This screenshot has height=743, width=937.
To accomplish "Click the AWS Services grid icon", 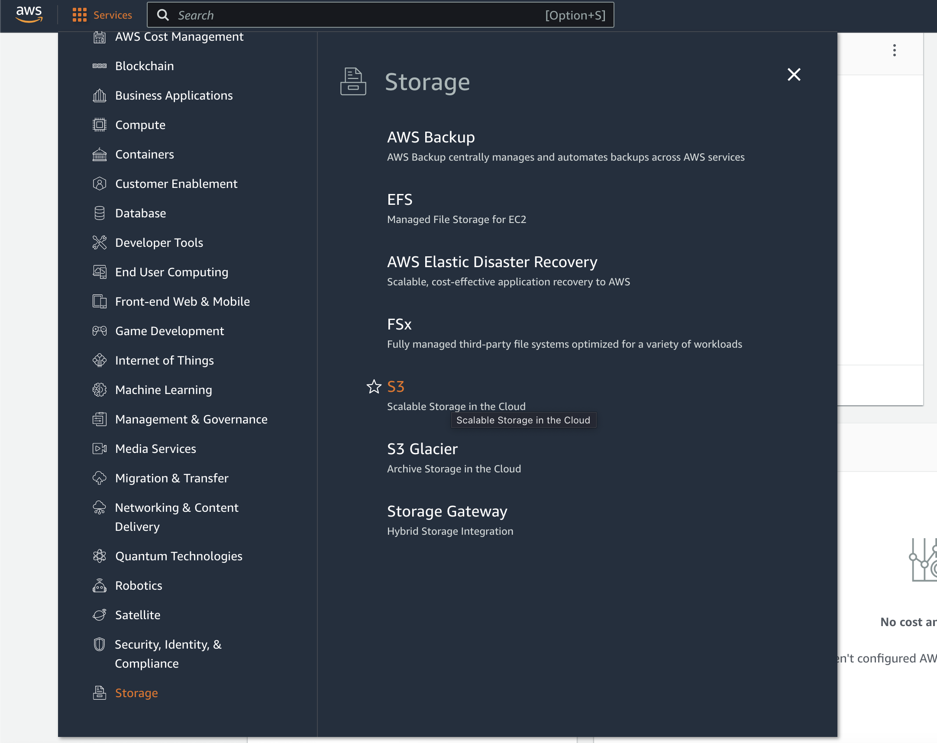I will (79, 15).
